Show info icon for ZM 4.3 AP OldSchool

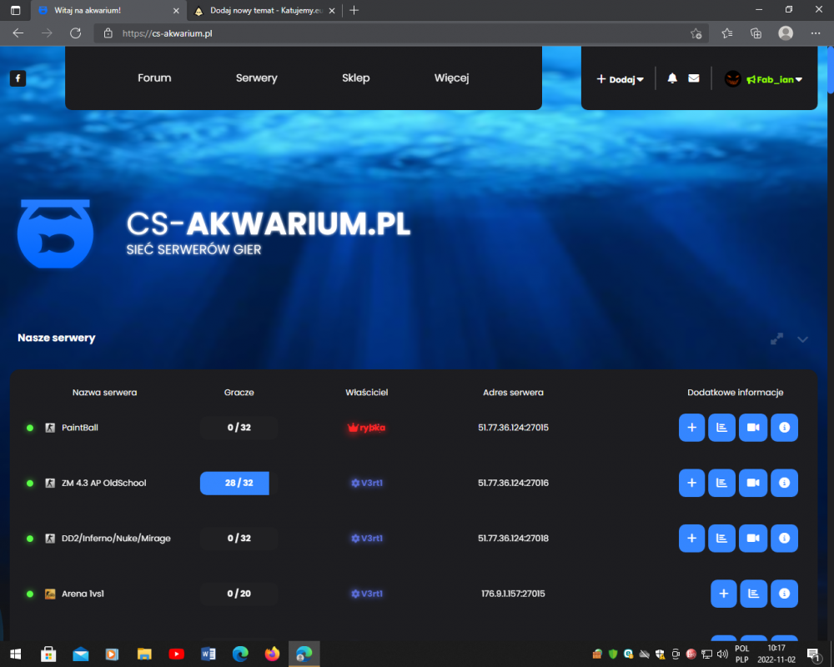(x=785, y=483)
